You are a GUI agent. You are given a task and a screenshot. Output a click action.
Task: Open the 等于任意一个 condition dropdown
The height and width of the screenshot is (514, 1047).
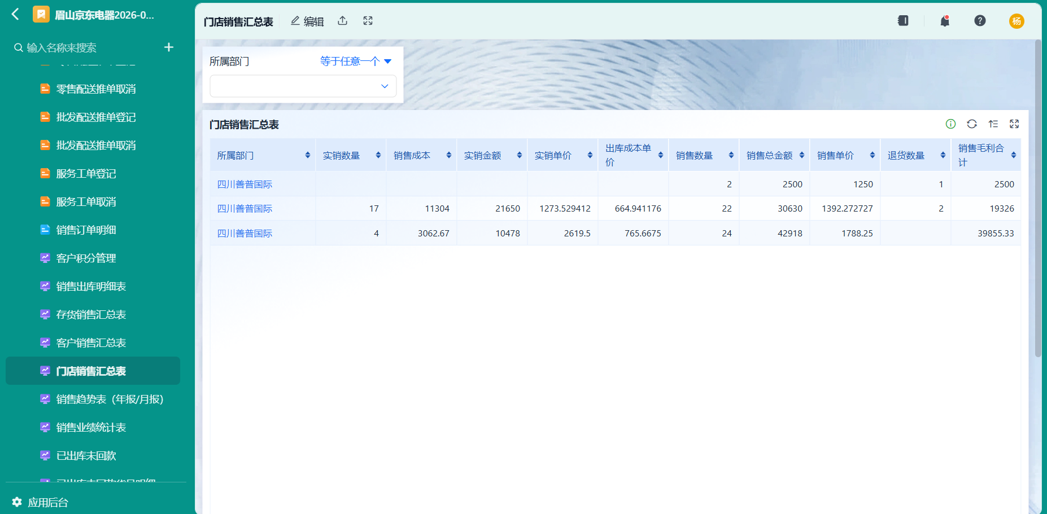tap(356, 61)
